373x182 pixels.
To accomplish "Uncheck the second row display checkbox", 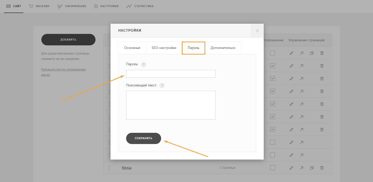I will (272, 66).
